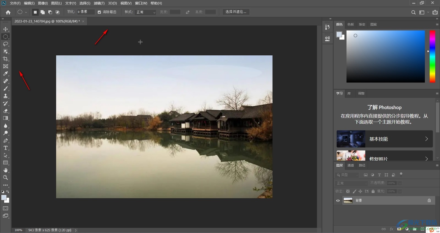Screen dimensions: 440x233
Task: Select the Crop tool
Action: click(x=5, y=59)
